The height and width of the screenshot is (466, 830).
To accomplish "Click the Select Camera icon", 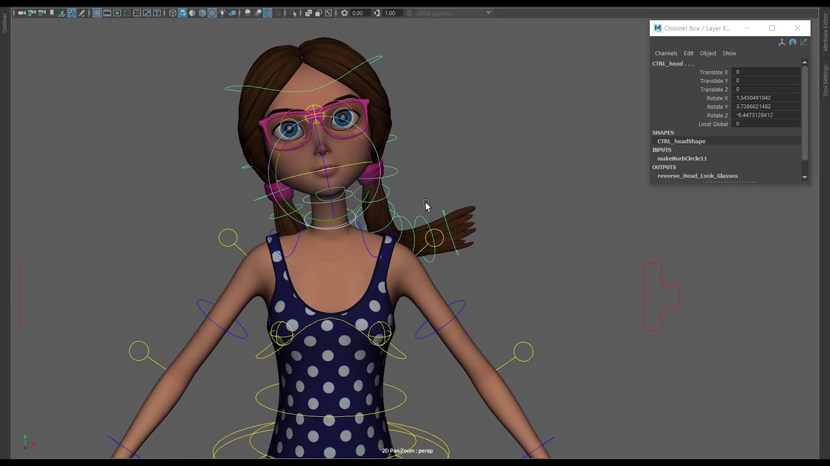I will (x=21, y=13).
